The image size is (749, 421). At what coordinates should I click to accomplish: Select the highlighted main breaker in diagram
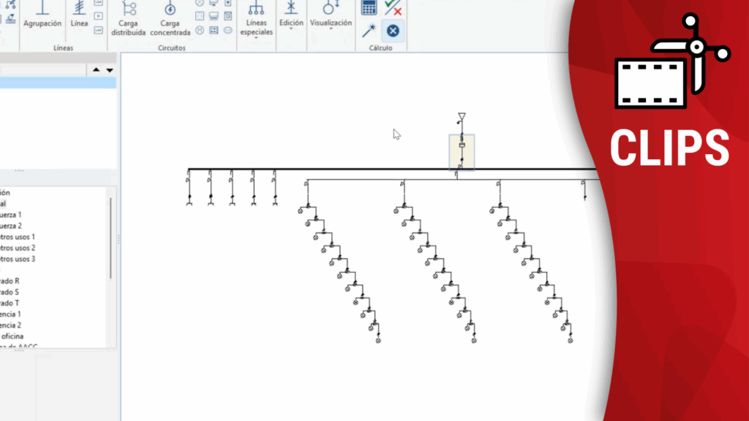(462, 152)
